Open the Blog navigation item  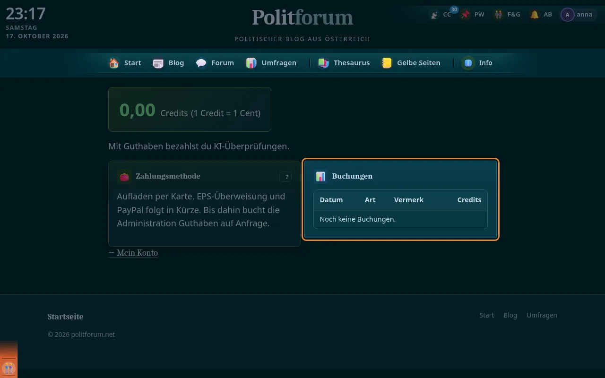point(169,63)
